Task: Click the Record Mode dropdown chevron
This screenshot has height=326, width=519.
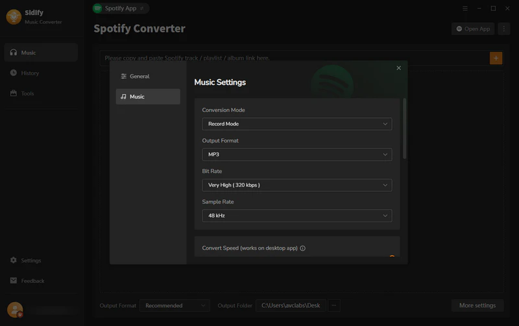Action: point(385,124)
